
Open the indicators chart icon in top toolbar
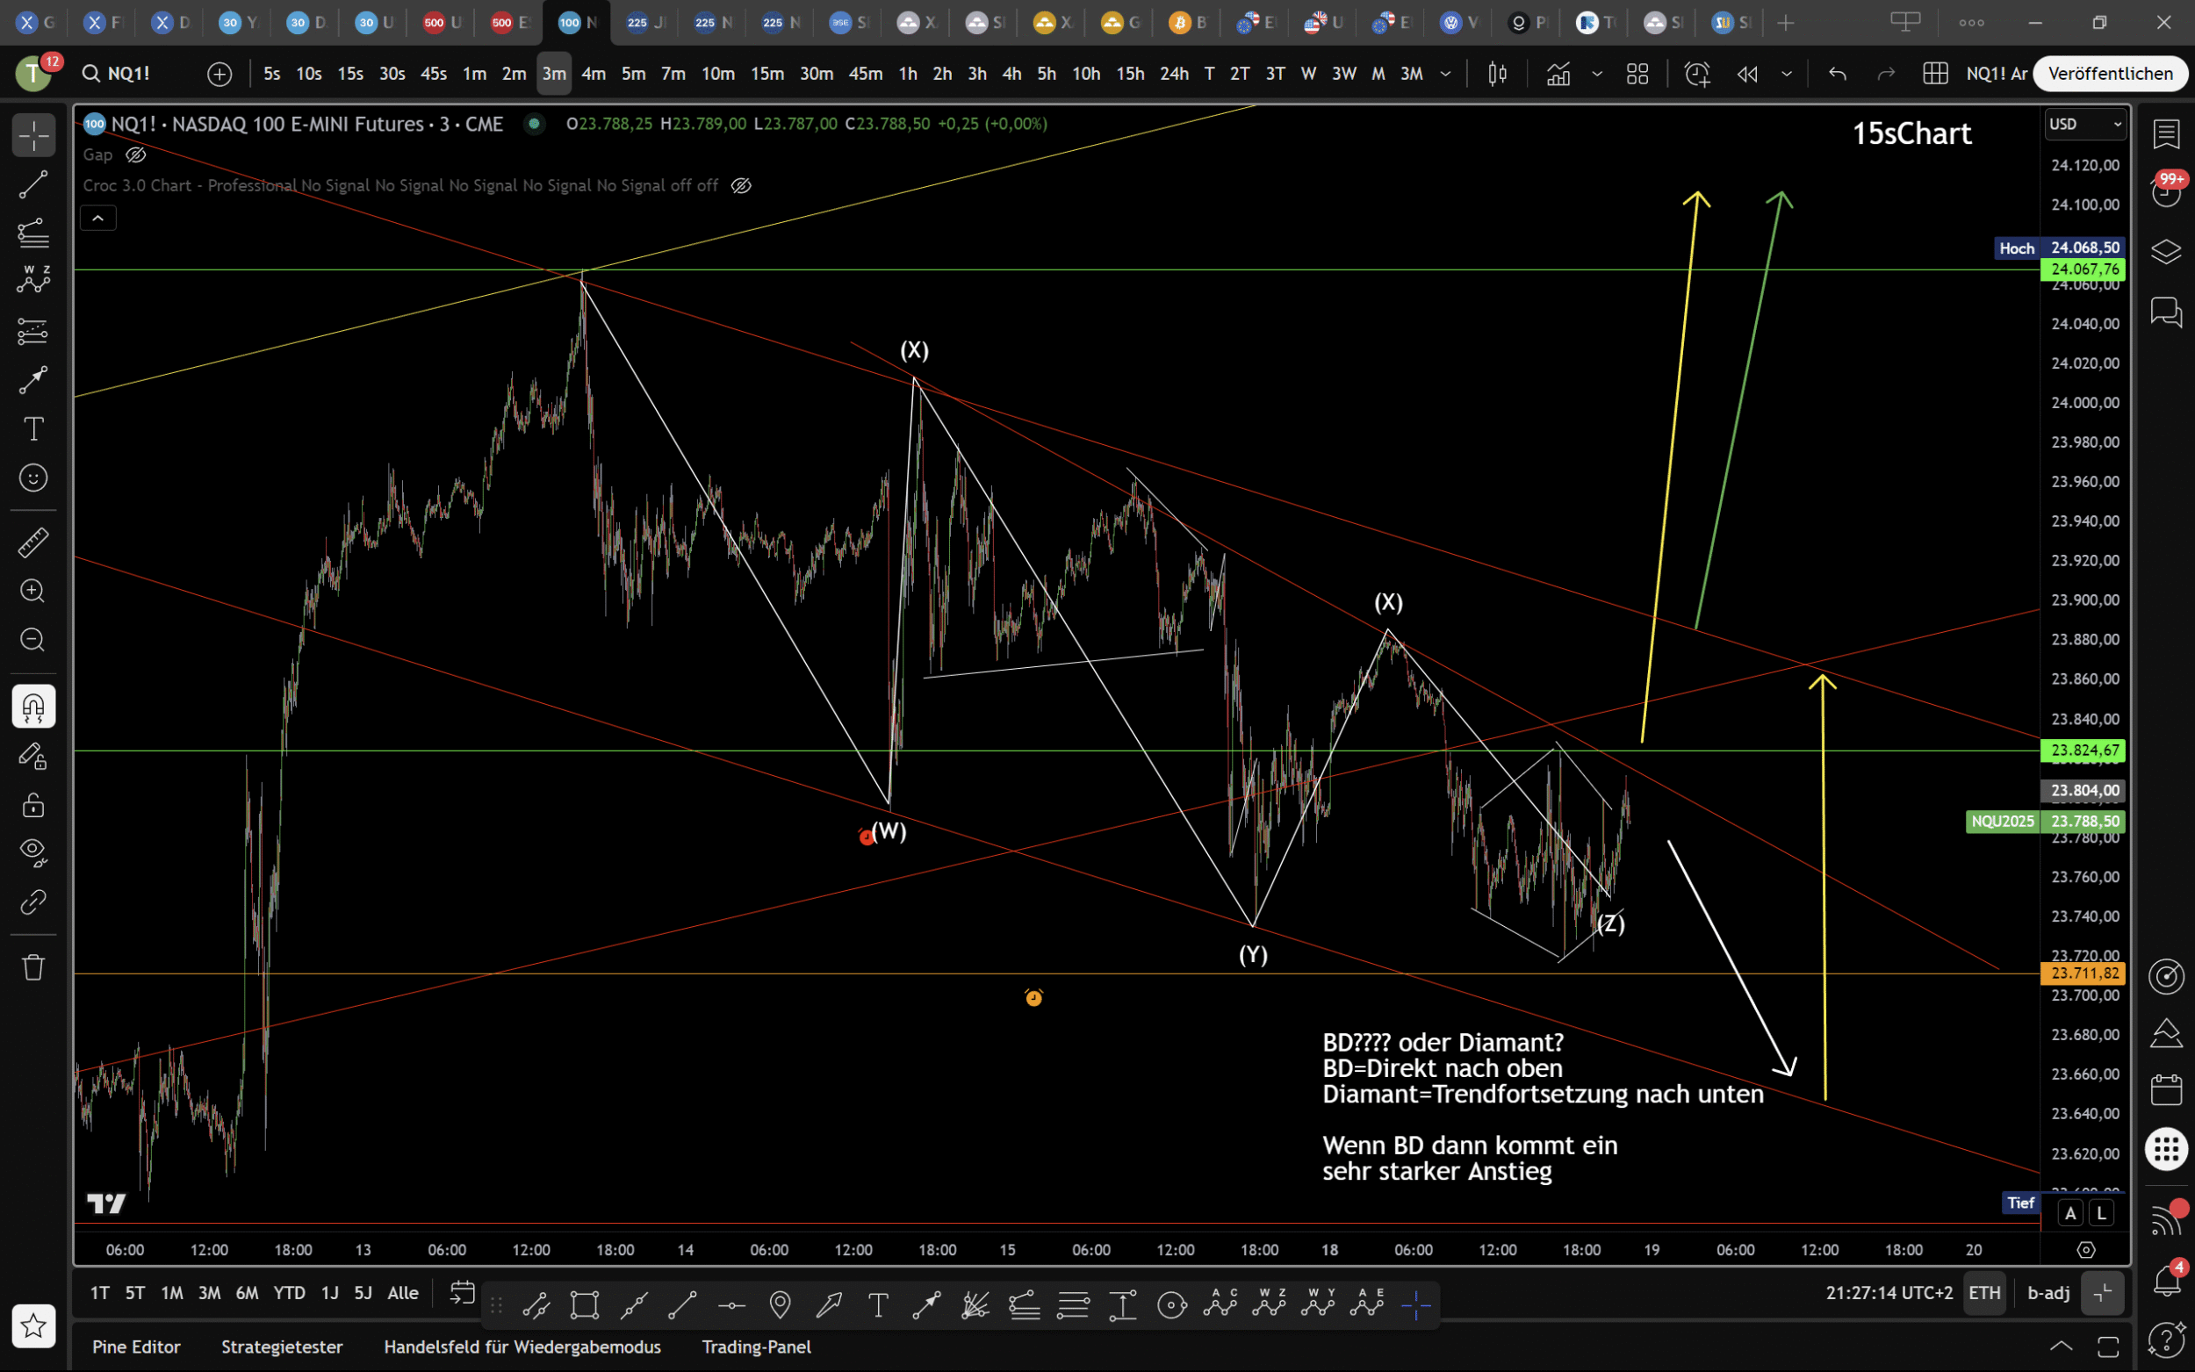(1558, 74)
